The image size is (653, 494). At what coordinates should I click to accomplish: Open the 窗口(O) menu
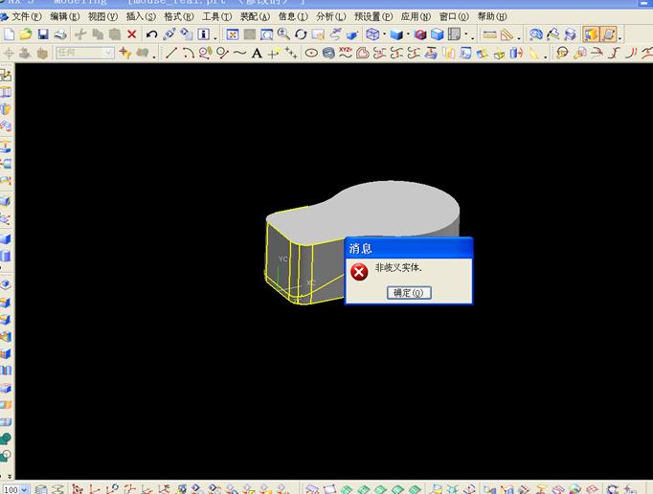(x=454, y=16)
